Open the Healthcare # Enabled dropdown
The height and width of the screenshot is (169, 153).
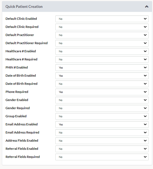point(102,51)
